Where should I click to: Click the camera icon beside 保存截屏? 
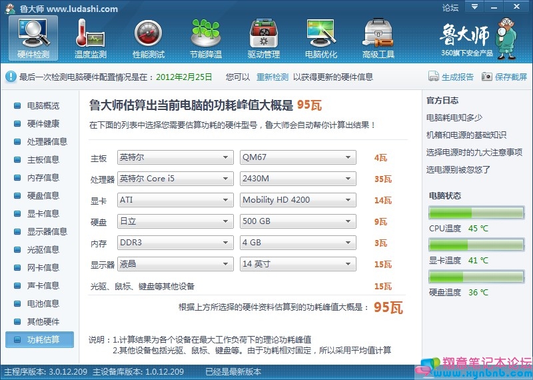coord(487,77)
